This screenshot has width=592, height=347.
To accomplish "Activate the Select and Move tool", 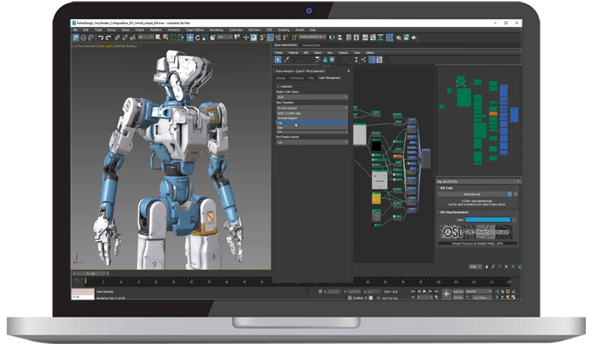I will click(190, 38).
